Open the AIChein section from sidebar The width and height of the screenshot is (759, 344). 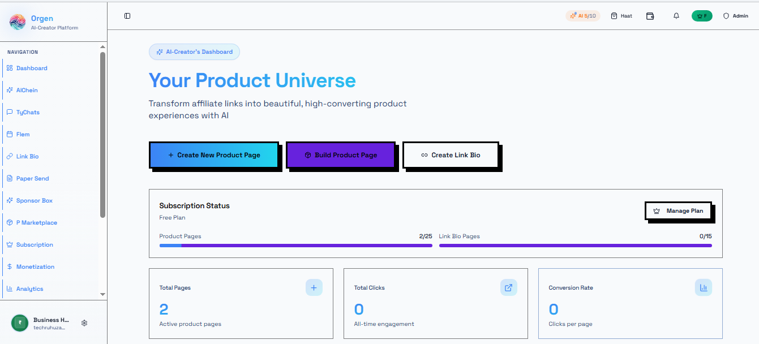pos(26,89)
